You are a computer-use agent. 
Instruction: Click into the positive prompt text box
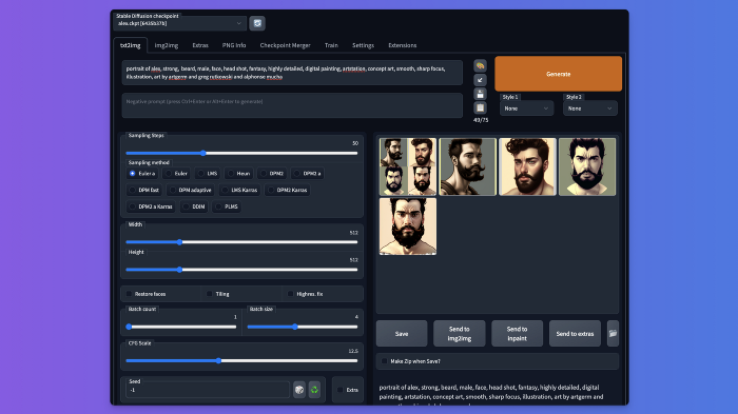(293, 73)
